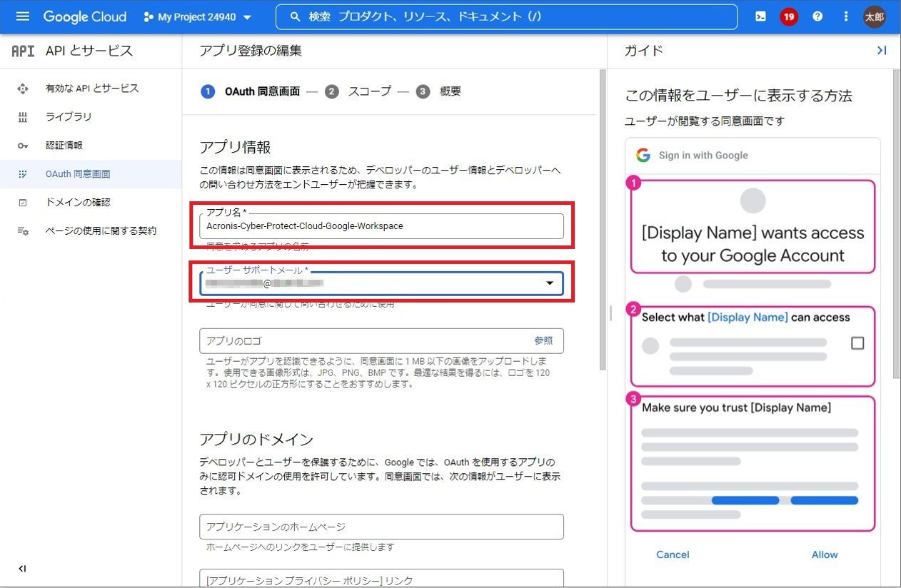Click the ページの使用に関する契約 gear icon
This screenshot has height=588, width=901.
[x=23, y=231]
